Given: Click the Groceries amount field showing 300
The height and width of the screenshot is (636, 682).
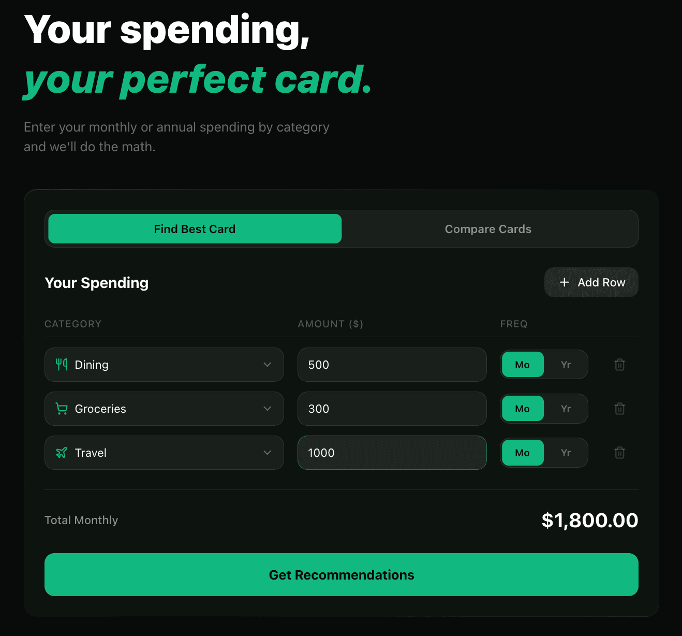Looking at the screenshot, I should pos(392,409).
